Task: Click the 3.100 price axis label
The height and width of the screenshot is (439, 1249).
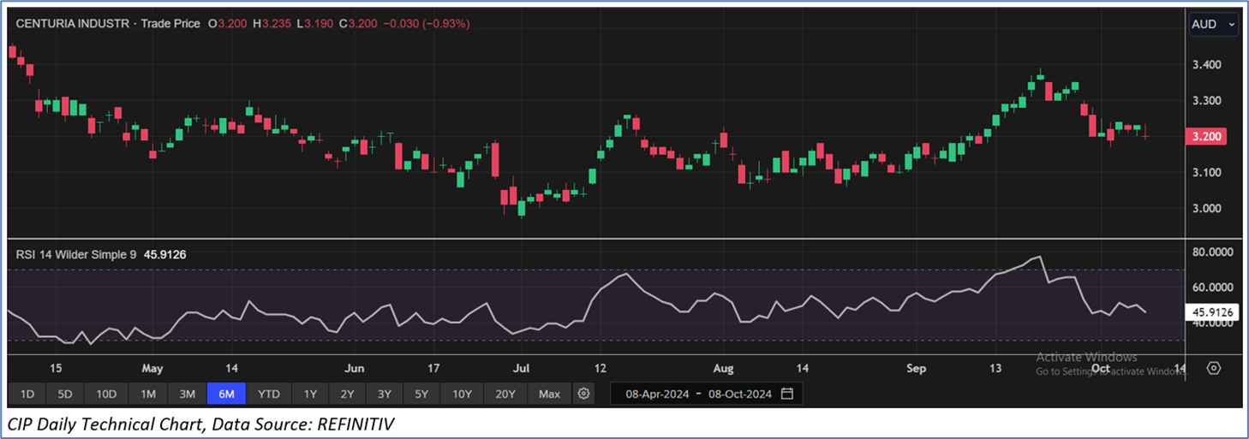Action: (x=1205, y=173)
